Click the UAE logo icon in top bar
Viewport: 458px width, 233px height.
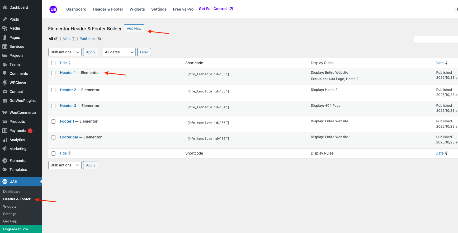pyautogui.click(x=53, y=9)
